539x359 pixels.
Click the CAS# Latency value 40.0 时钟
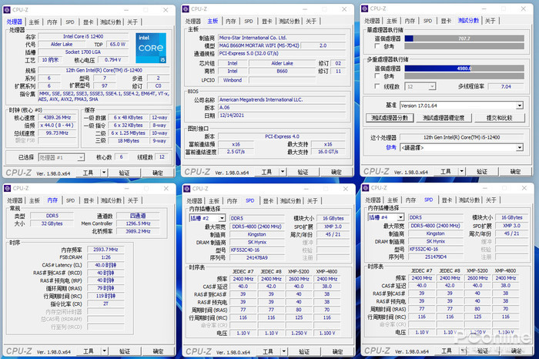click(x=105, y=265)
